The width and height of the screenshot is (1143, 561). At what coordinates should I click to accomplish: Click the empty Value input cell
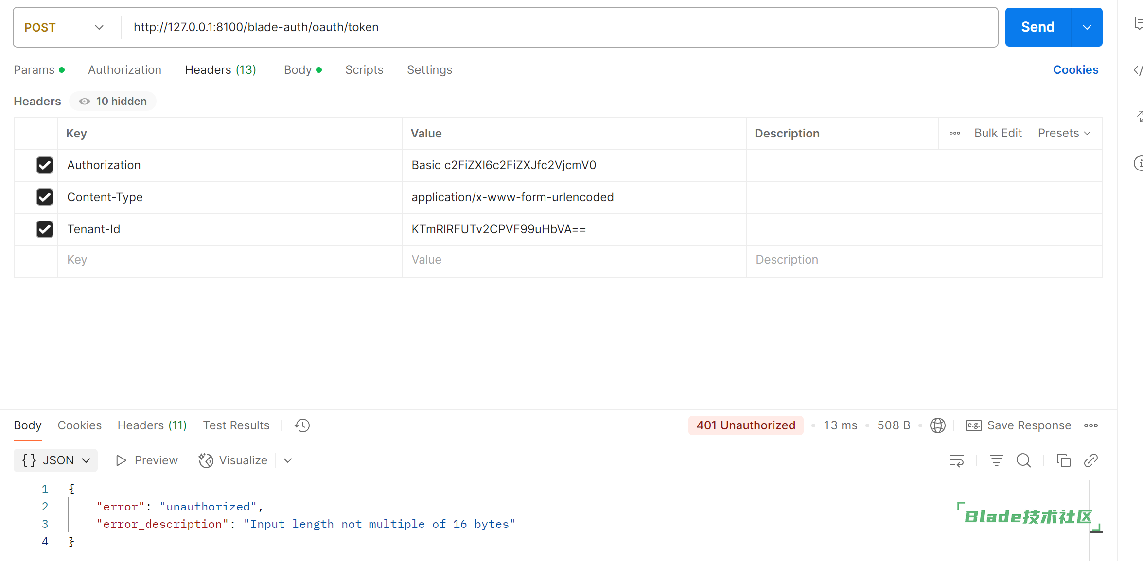click(574, 260)
